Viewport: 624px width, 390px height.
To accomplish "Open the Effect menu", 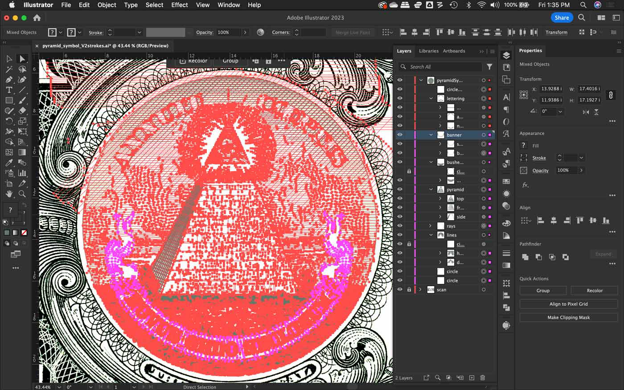I will click(x=180, y=5).
